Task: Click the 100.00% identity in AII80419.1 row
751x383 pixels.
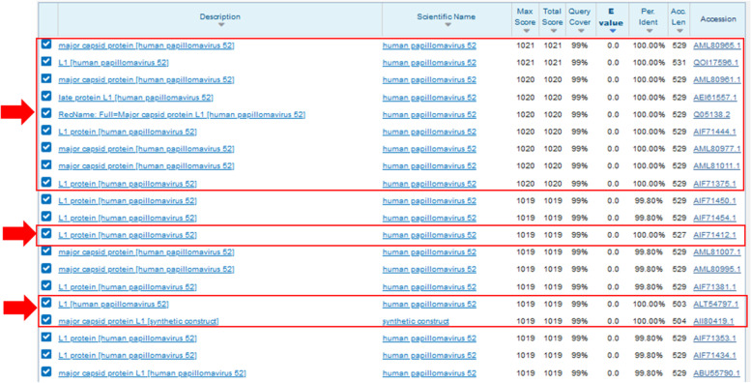Action: (649, 321)
